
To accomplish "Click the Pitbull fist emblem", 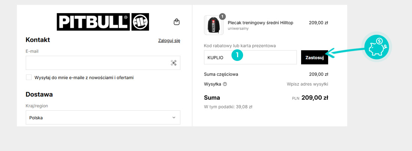I will 140,22.
